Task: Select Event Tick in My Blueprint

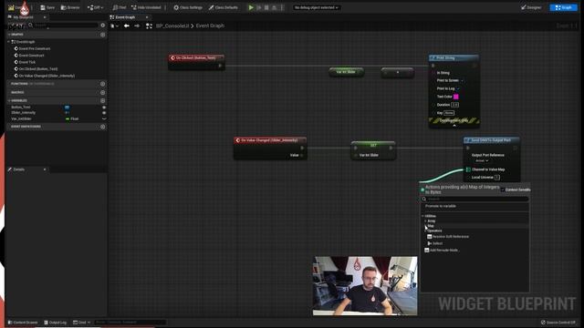Action: click(27, 62)
